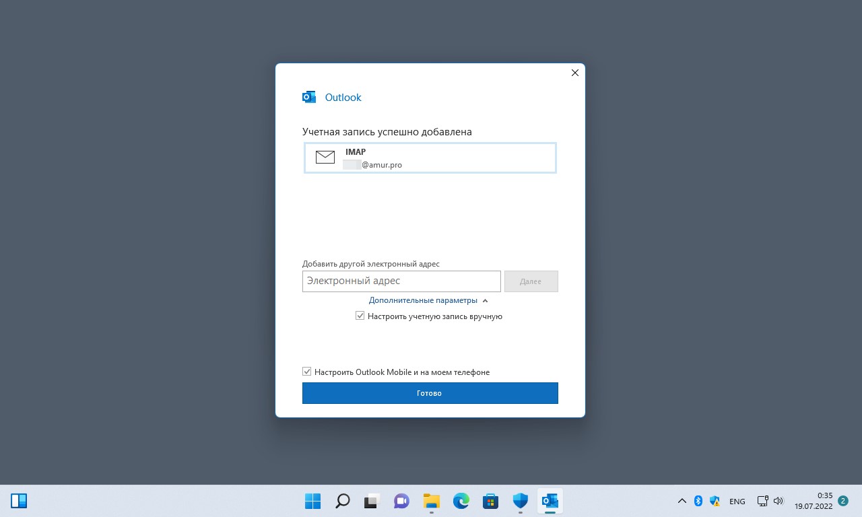Uncheck Настроить учетную запись вручную
This screenshot has height=517, width=862.
coord(360,316)
